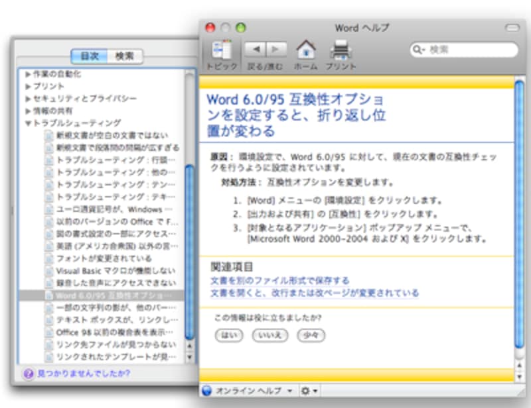
Task: Click the オンライン ヘルプ globe icon
Action: (206, 391)
